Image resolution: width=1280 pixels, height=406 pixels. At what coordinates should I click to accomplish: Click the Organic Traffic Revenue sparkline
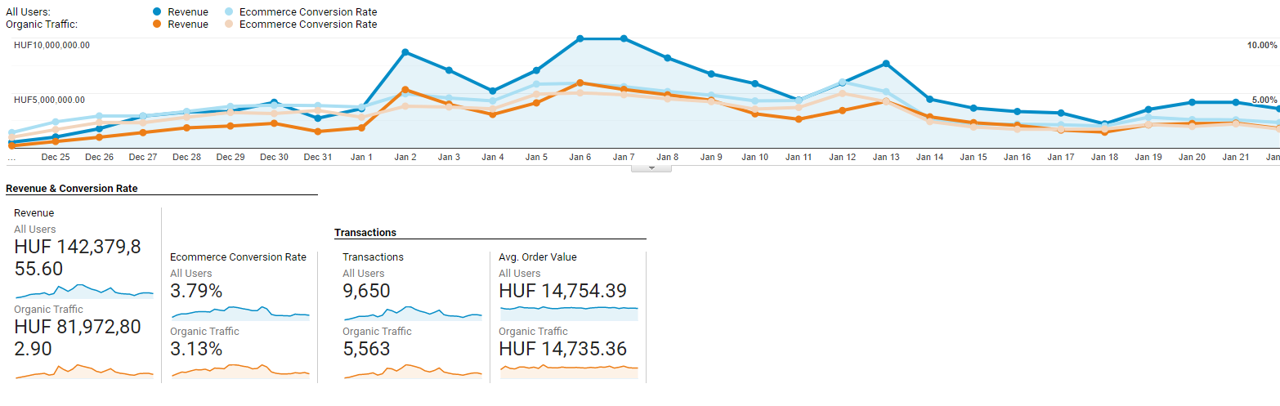pos(84,372)
